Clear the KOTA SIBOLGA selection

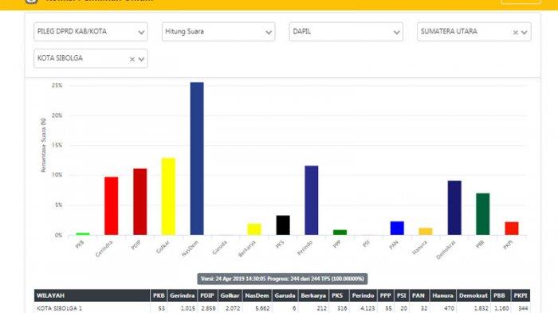point(132,59)
